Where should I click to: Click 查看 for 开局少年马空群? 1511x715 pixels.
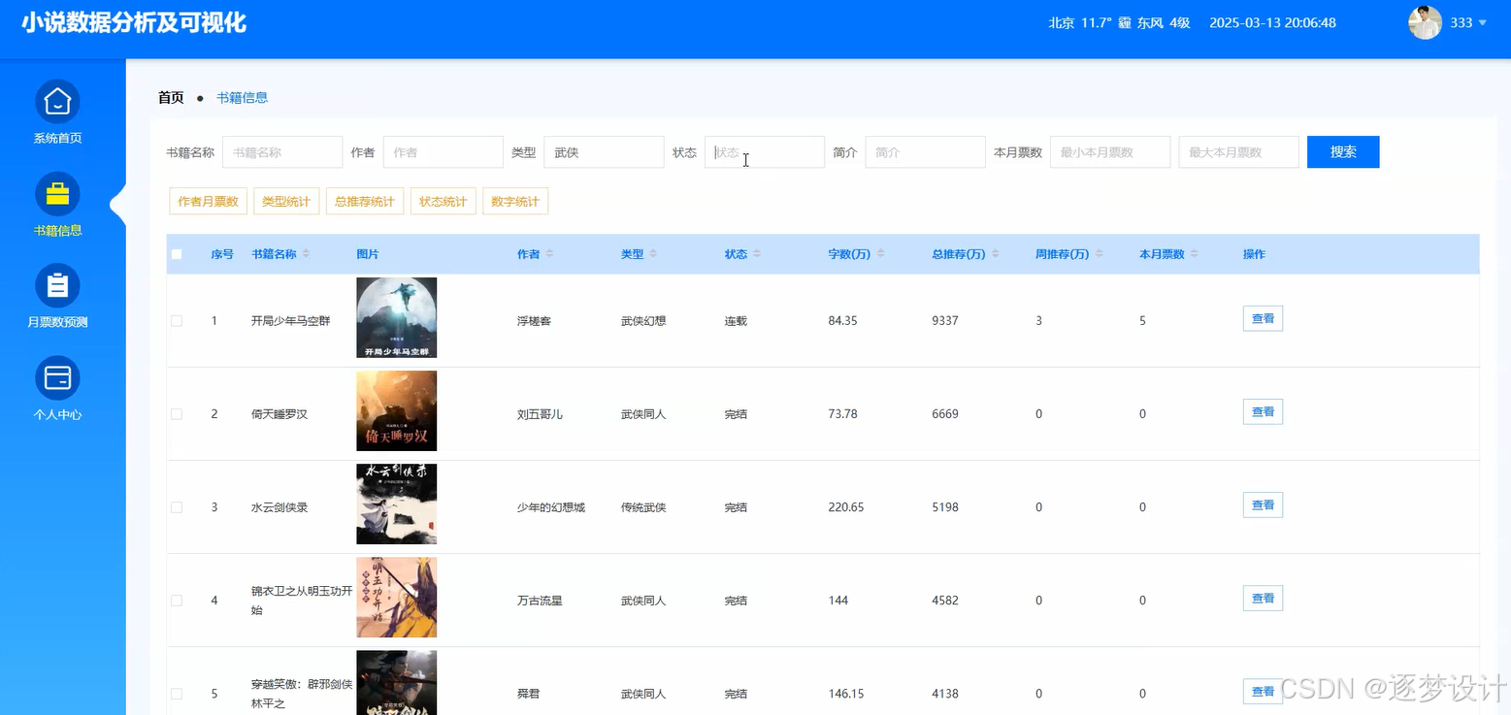tap(1262, 317)
